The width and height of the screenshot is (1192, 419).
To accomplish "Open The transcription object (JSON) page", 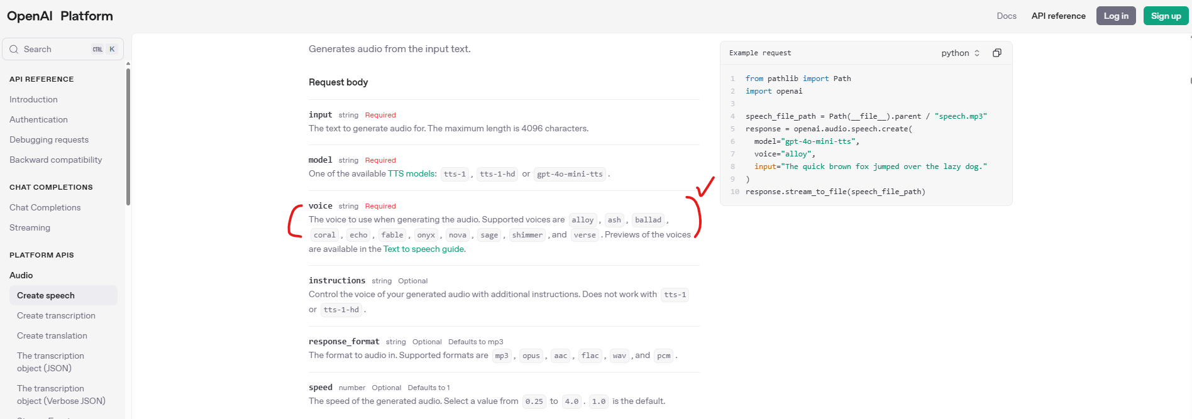I will (x=50, y=362).
